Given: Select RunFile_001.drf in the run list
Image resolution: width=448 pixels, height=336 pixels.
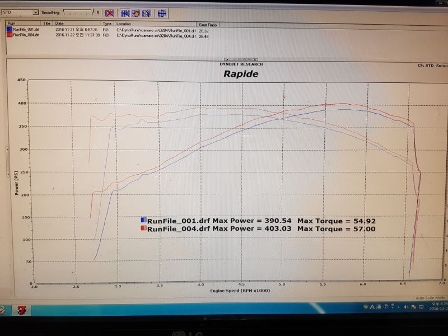Looking at the screenshot, I should pyautogui.click(x=26, y=30).
